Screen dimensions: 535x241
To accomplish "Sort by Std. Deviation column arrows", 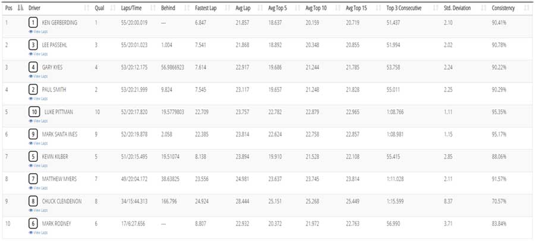I will [483, 8].
